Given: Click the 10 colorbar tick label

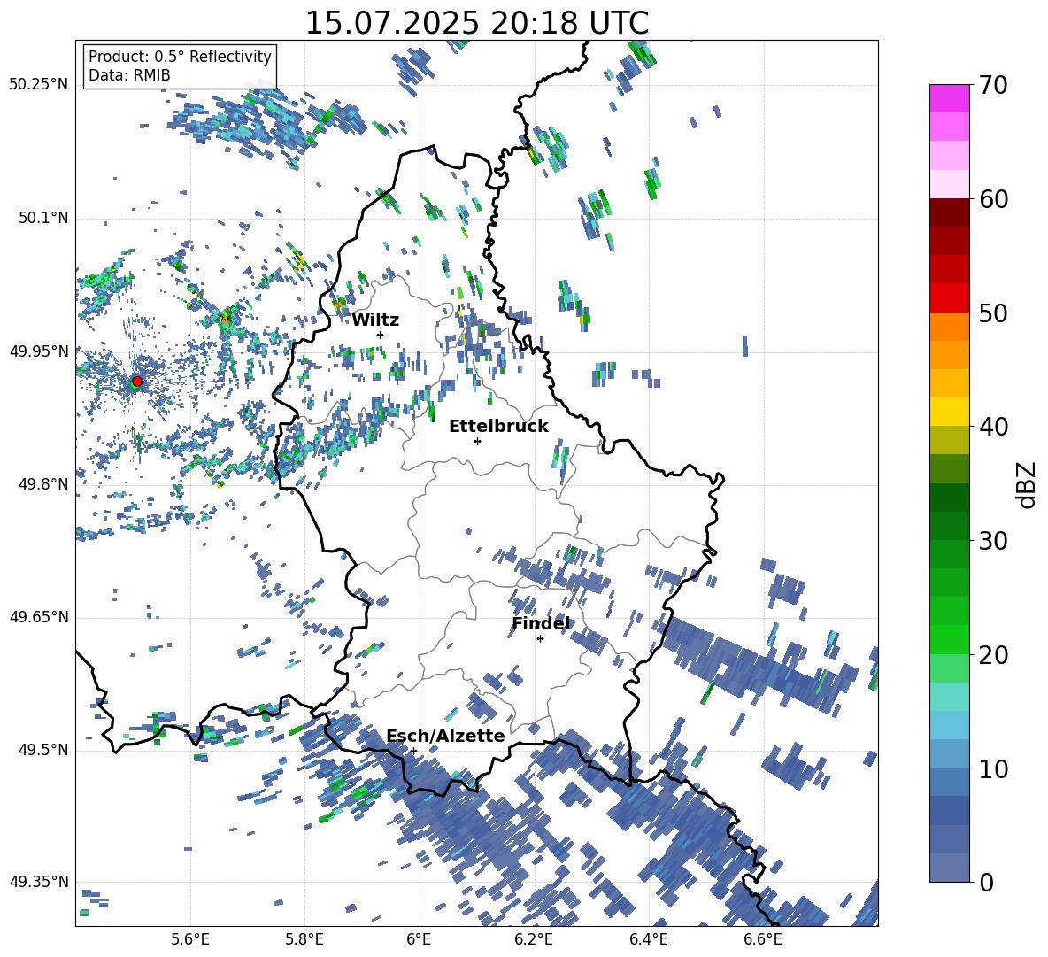Looking at the screenshot, I should (x=992, y=768).
